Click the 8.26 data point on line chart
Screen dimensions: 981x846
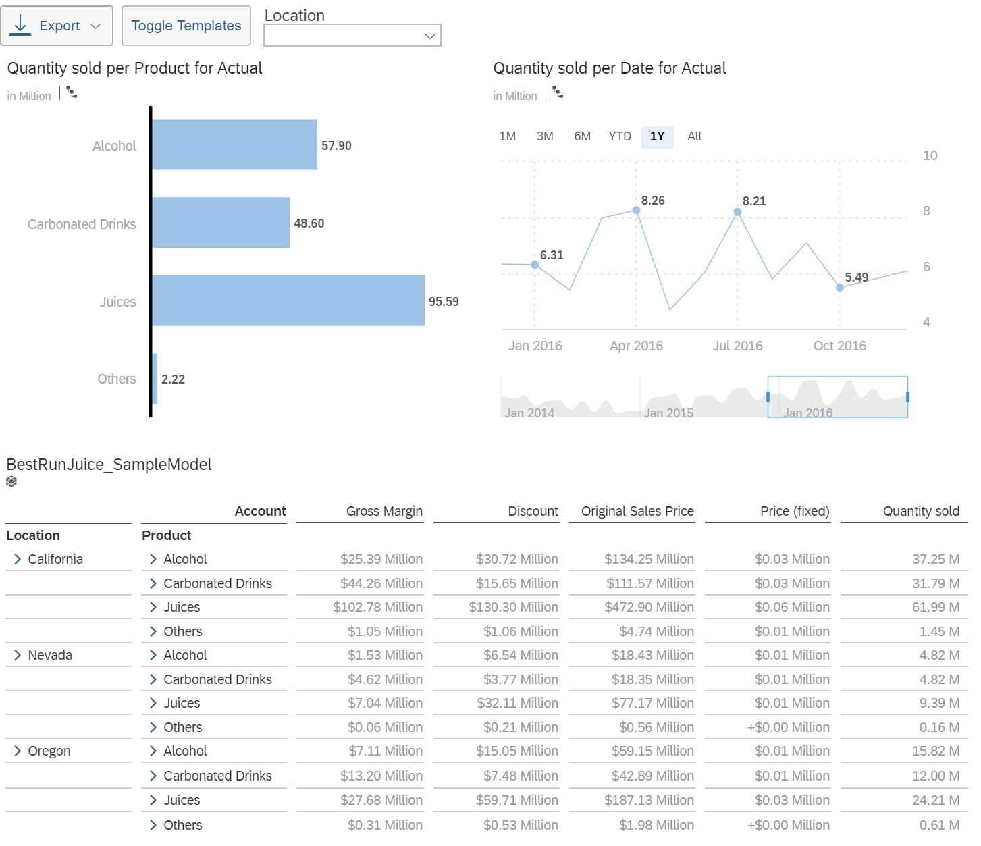click(x=636, y=211)
